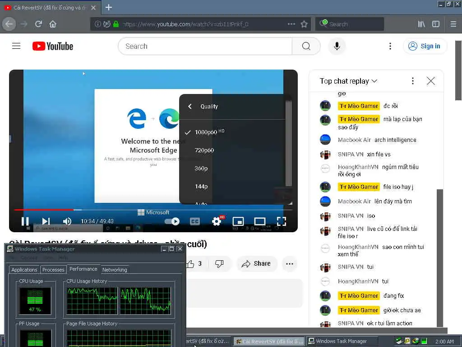Select Performance tab in Task Manager

[83, 269]
